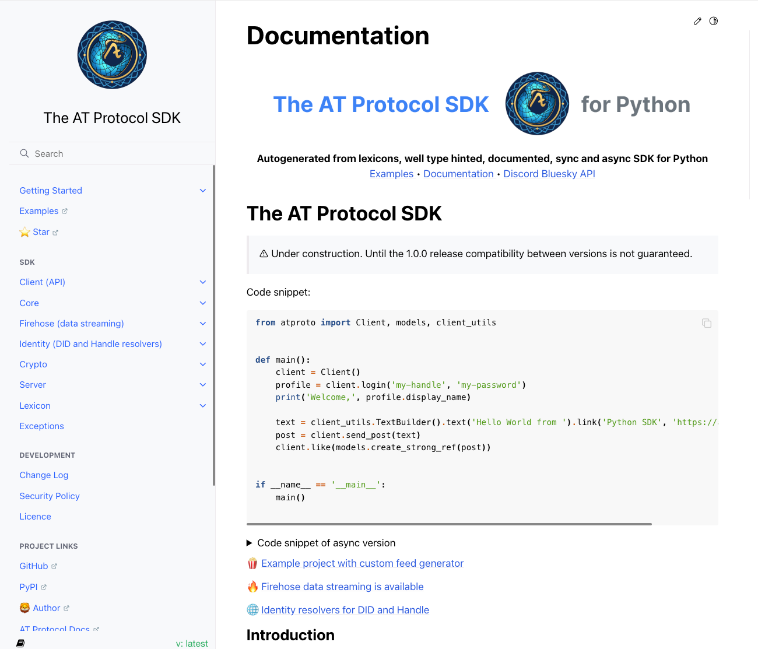Open Server sidebar entry

point(33,385)
